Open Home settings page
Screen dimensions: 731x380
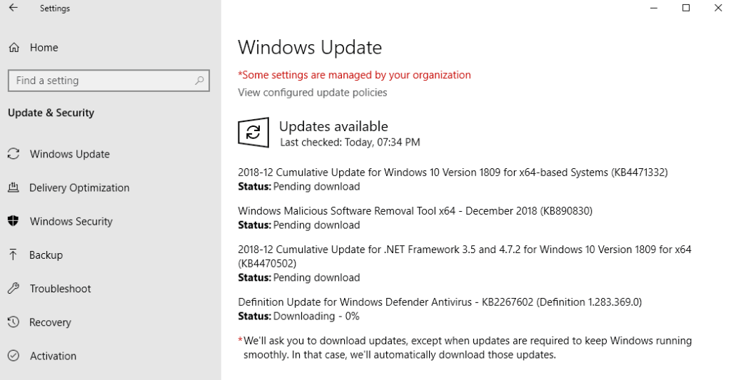click(44, 48)
